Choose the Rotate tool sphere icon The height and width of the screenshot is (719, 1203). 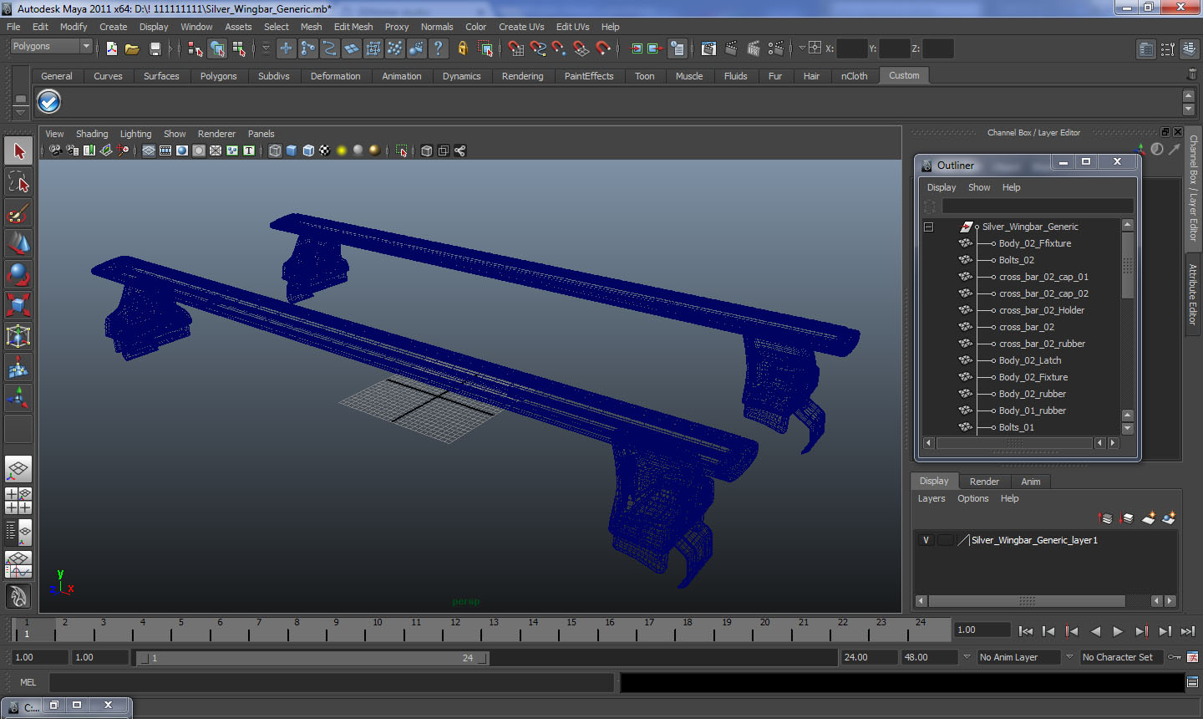pos(18,274)
